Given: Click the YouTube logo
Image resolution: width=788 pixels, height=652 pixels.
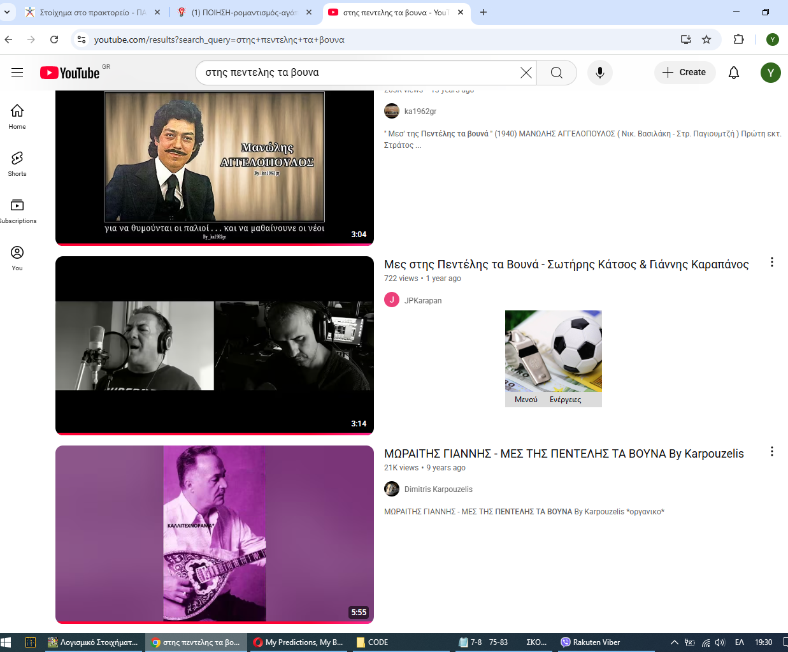Looking at the screenshot, I should click(x=70, y=73).
